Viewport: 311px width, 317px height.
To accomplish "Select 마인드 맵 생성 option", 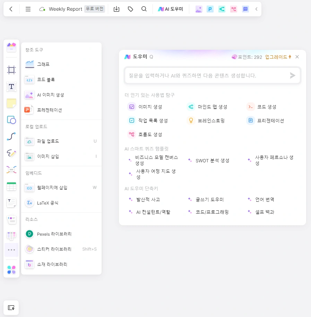I will click(207, 107).
